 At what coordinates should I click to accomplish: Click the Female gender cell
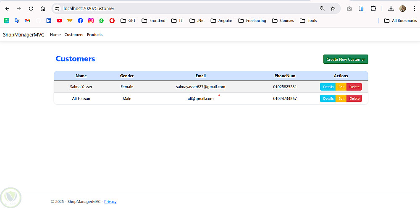point(127,87)
